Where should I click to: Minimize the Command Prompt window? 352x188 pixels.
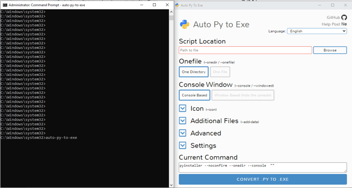[142, 5]
